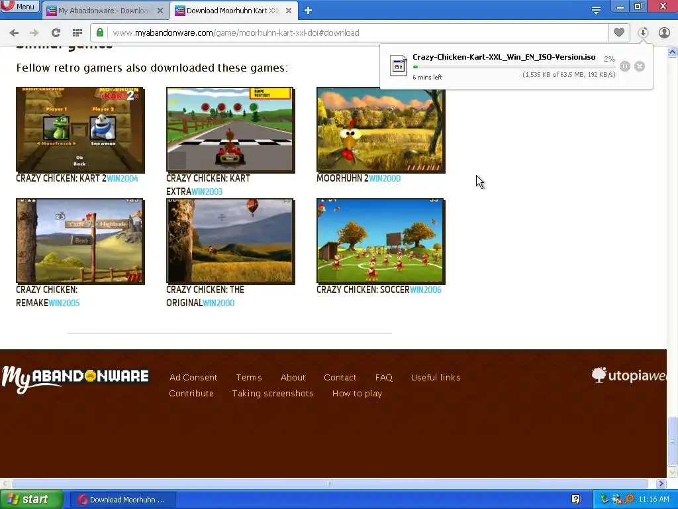Screen dimensions: 678x509
Task: Click the Crazy Chicken: Soccer title link
Action: [x=363, y=290]
